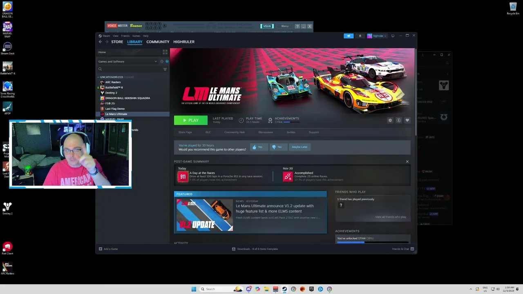
Task: Click the unknown friend question mark avatar
Action: point(341,205)
